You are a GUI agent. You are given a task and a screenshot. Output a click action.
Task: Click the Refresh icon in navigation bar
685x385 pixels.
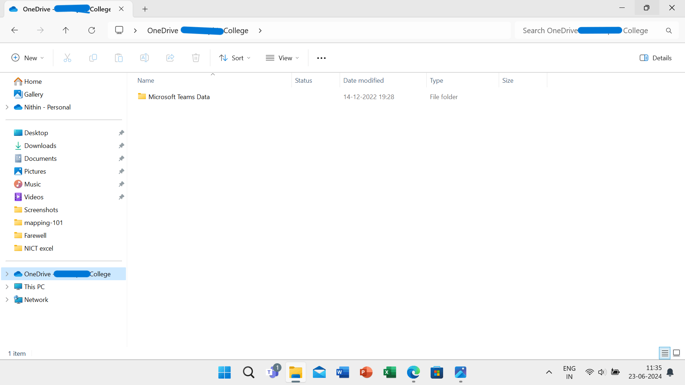(x=92, y=30)
